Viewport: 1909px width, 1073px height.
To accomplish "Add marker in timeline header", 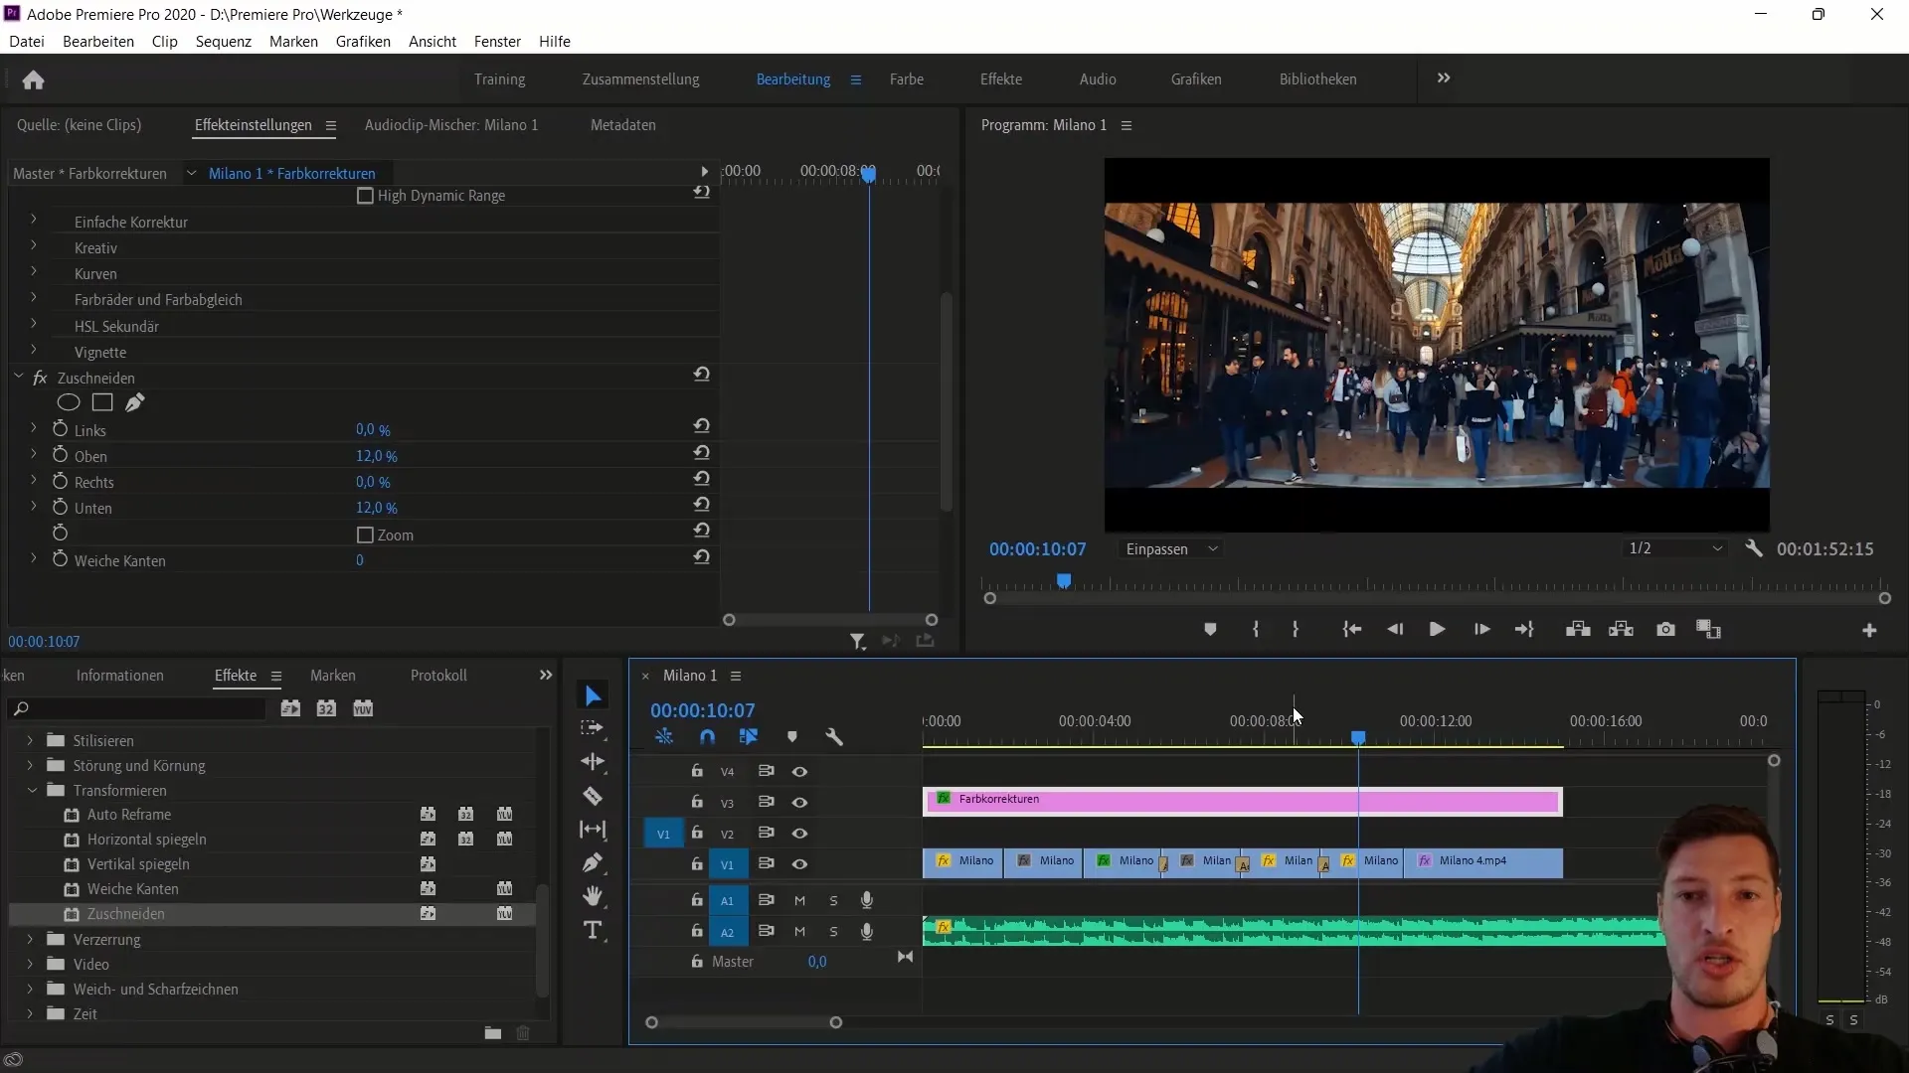I will pos(792,737).
